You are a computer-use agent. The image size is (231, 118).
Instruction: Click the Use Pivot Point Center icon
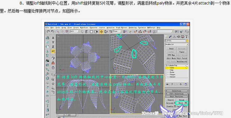[x=125, y=32]
